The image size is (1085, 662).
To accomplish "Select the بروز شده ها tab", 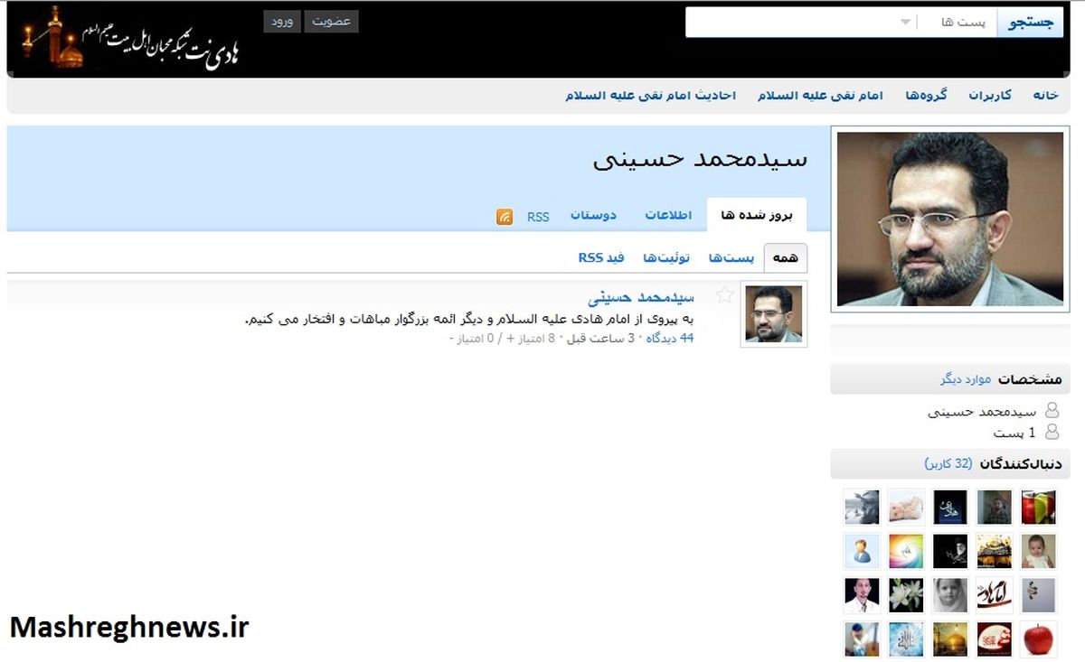I will pos(756,215).
